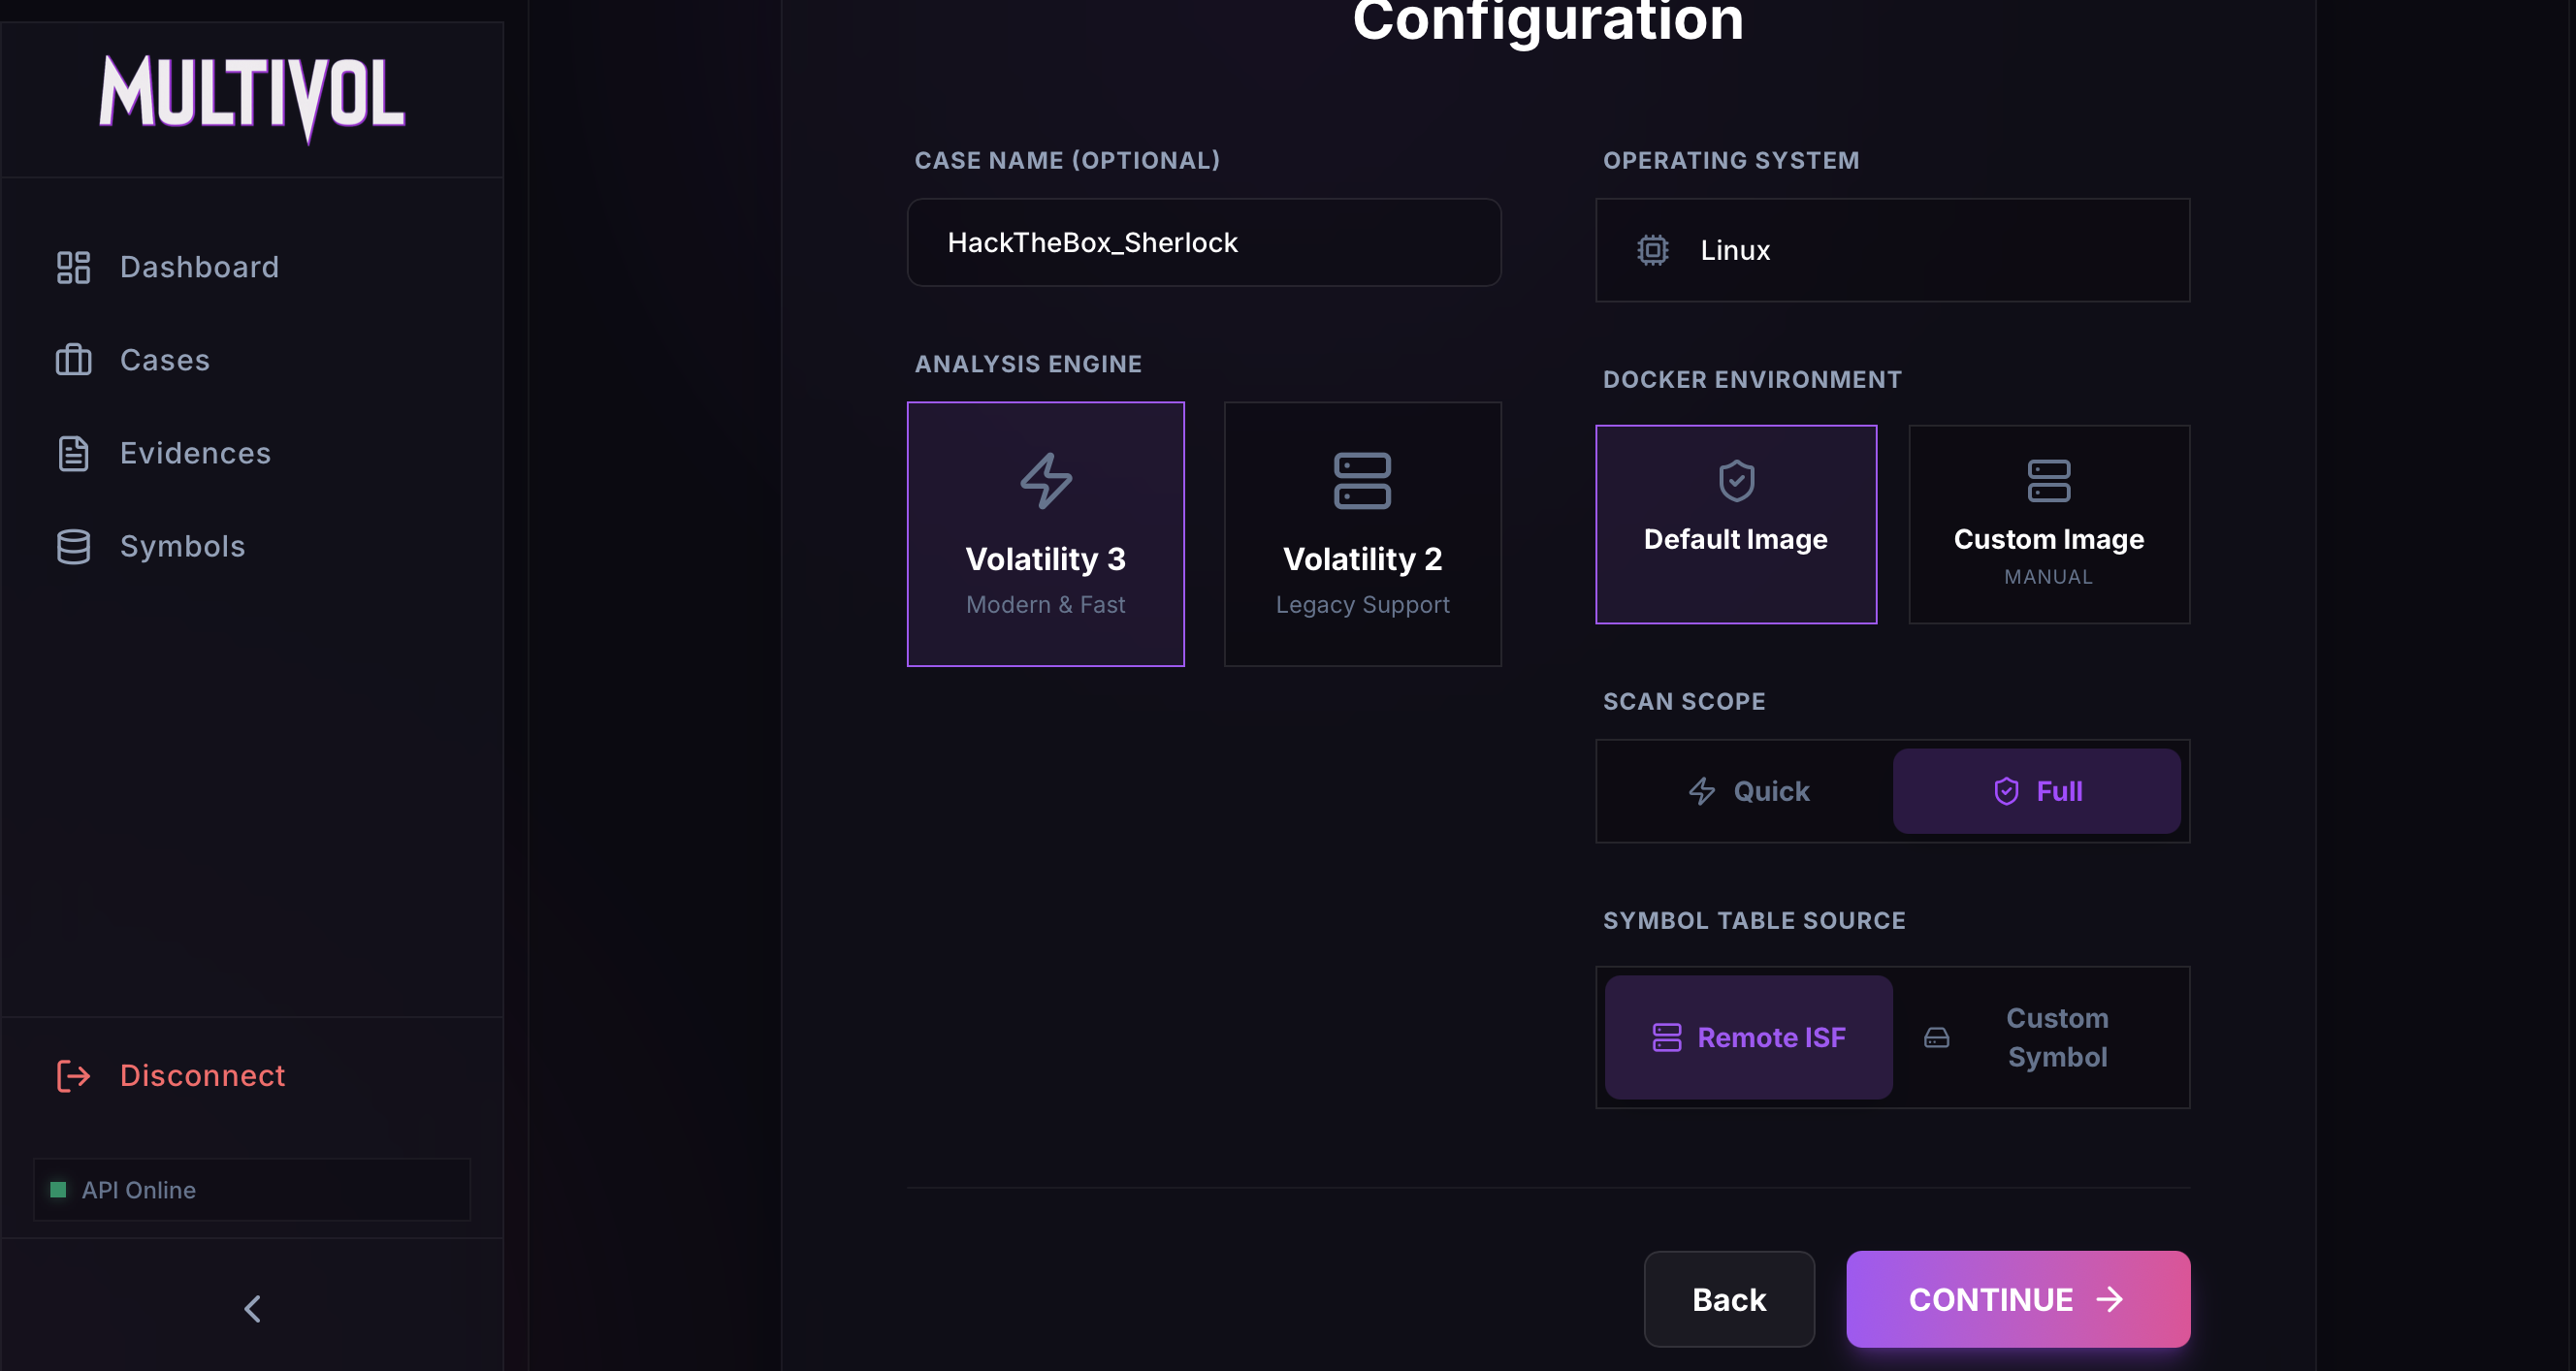Viewport: 2576px width, 1371px height.
Task: Choose Custom Symbol table source
Action: [2040, 1037]
